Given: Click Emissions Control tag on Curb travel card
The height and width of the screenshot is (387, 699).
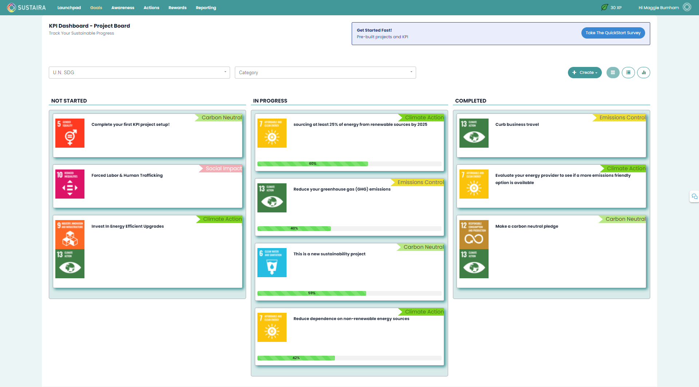Looking at the screenshot, I should click(620, 117).
